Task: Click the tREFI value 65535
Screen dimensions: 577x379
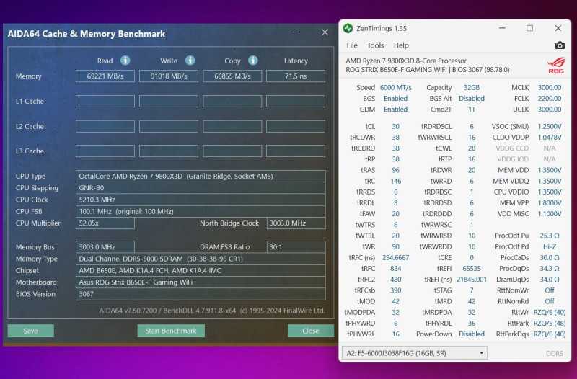Action: point(472,269)
